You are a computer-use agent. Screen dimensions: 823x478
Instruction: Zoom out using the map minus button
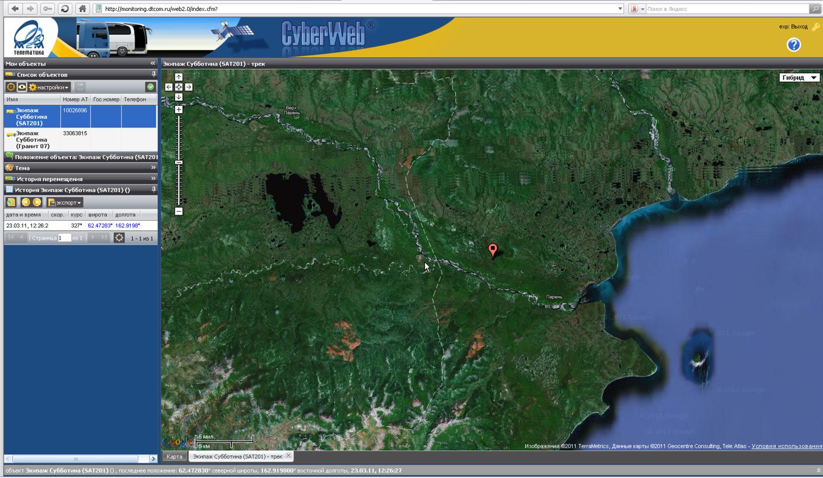[x=179, y=211]
